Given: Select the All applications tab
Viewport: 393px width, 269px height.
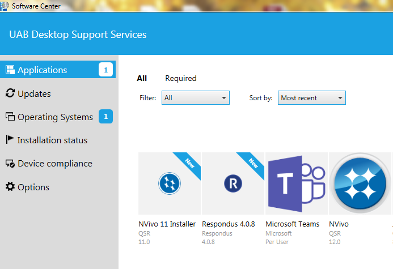Looking at the screenshot, I should point(142,79).
